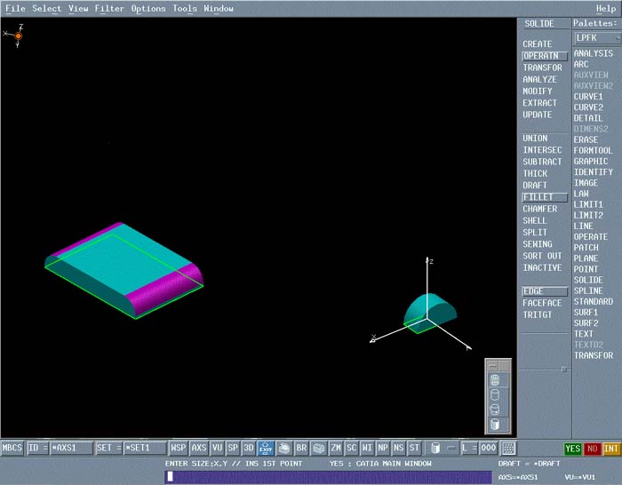Click the keypad grid icon beside 000
This screenshot has height=485, width=622.
[509, 448]
